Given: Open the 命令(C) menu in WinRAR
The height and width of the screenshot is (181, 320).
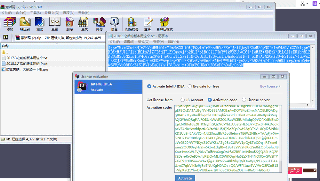Looking at the screenshot, I should [x=21, y=13].
